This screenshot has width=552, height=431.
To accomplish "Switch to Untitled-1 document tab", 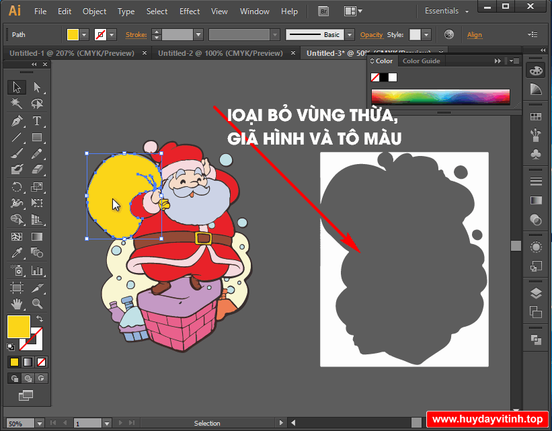I will (72, 53).
